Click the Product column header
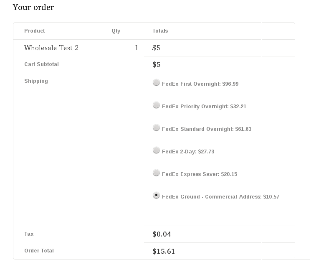Viewport: 321px width, 270px height. [34, 31]
